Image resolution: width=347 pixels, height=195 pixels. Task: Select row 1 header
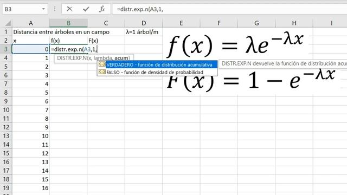(6, 32)
